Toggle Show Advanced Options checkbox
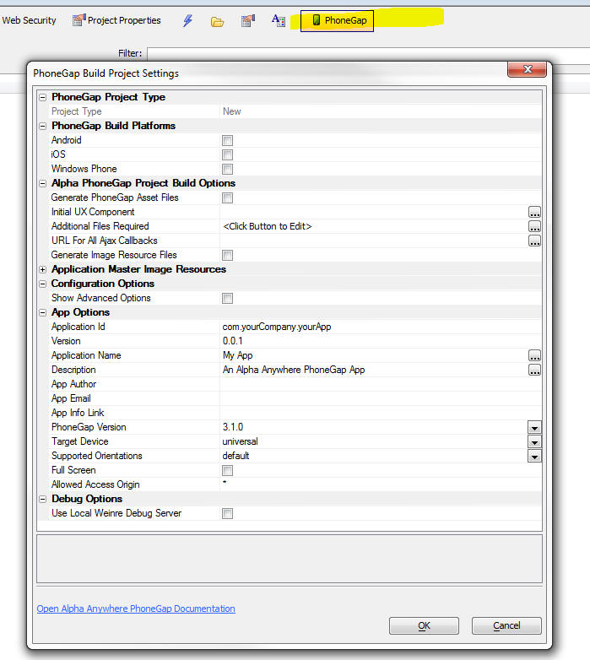The height and width of the screenshot is (660, 590). [227, 298]
